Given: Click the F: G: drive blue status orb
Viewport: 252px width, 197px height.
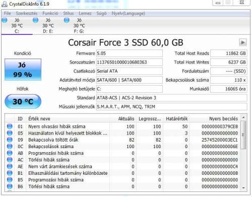Looking at the screenshot, I should [x=67, y=20].
